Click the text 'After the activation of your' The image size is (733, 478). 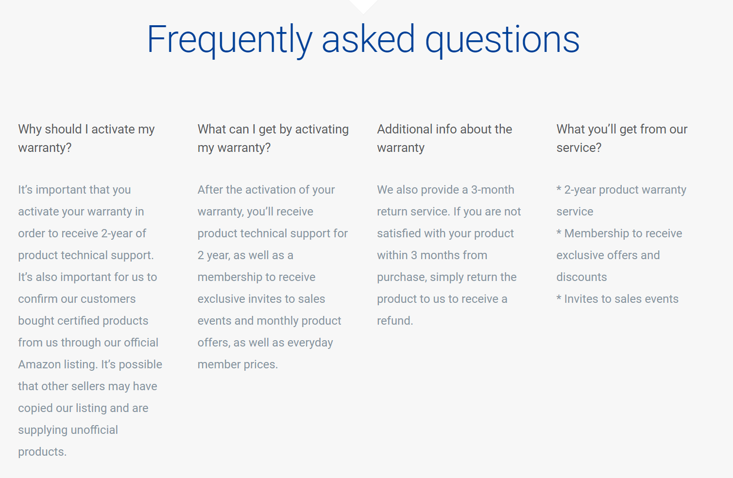coord(266,190)
